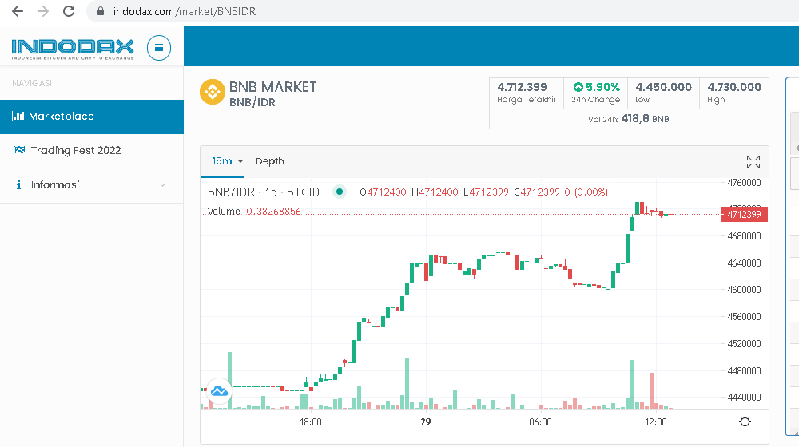The image size is (799, 447).
Task: Click the Informasi info icon
Action: [18, 184]
